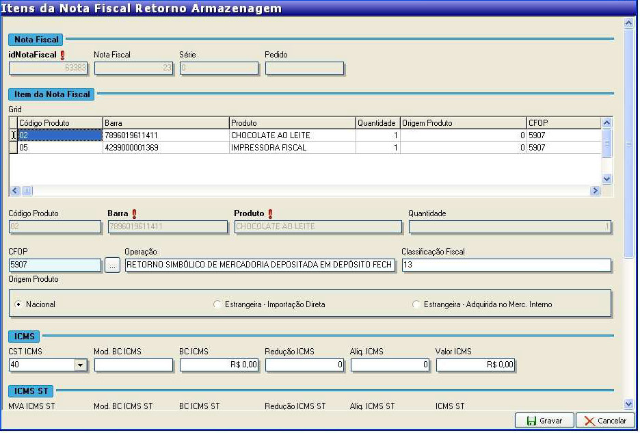Click the Nota Fiscal number field
This screenshot has height=433, width=640.
pos(133,68)
